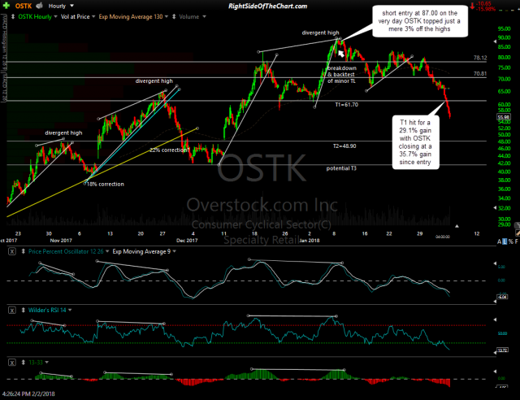The image size is (520, 400).
Task: Select the 22% correction annotation
Action: tap(169, 150)
